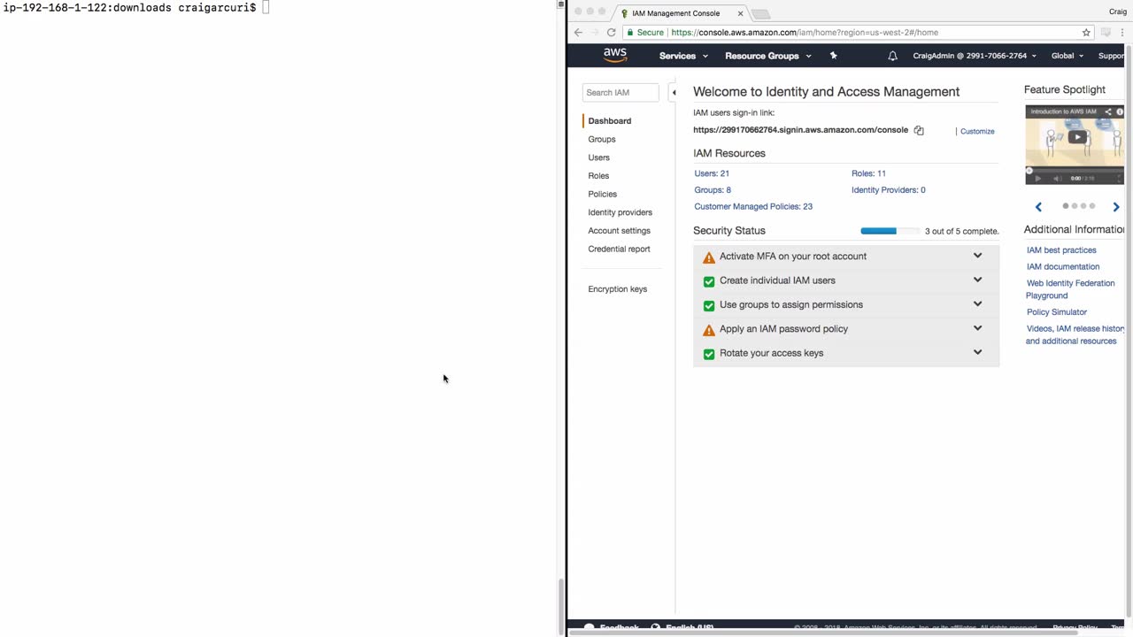Open the IAM documentation link

pyautogui.click(x=1063, y=267)
